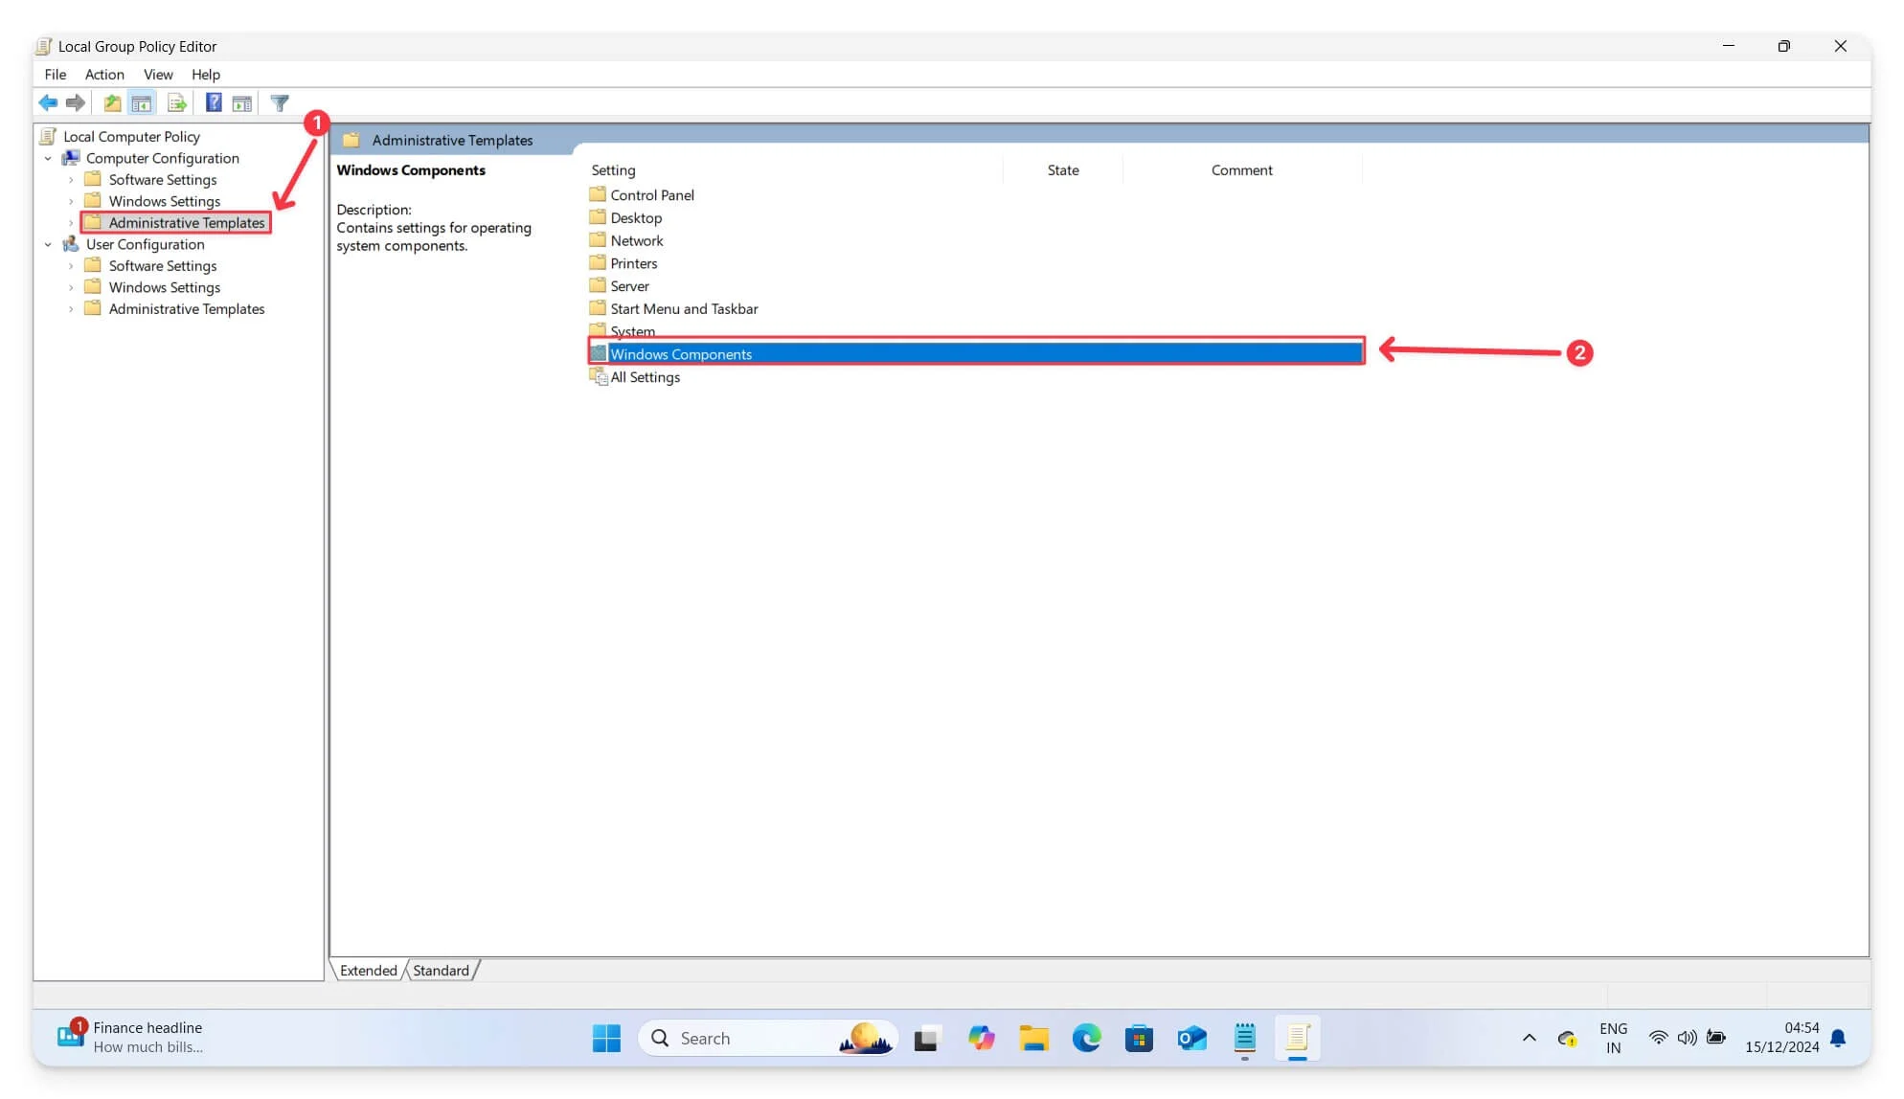The image size is (1904, 1099).
Task: Click the forward navigation arrow icon
Action: click(75, 103)
